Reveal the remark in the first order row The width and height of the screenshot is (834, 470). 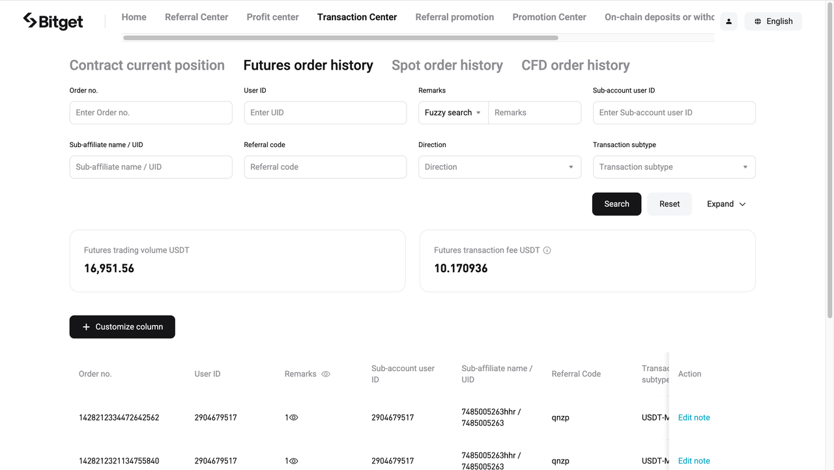coord(294,417)
